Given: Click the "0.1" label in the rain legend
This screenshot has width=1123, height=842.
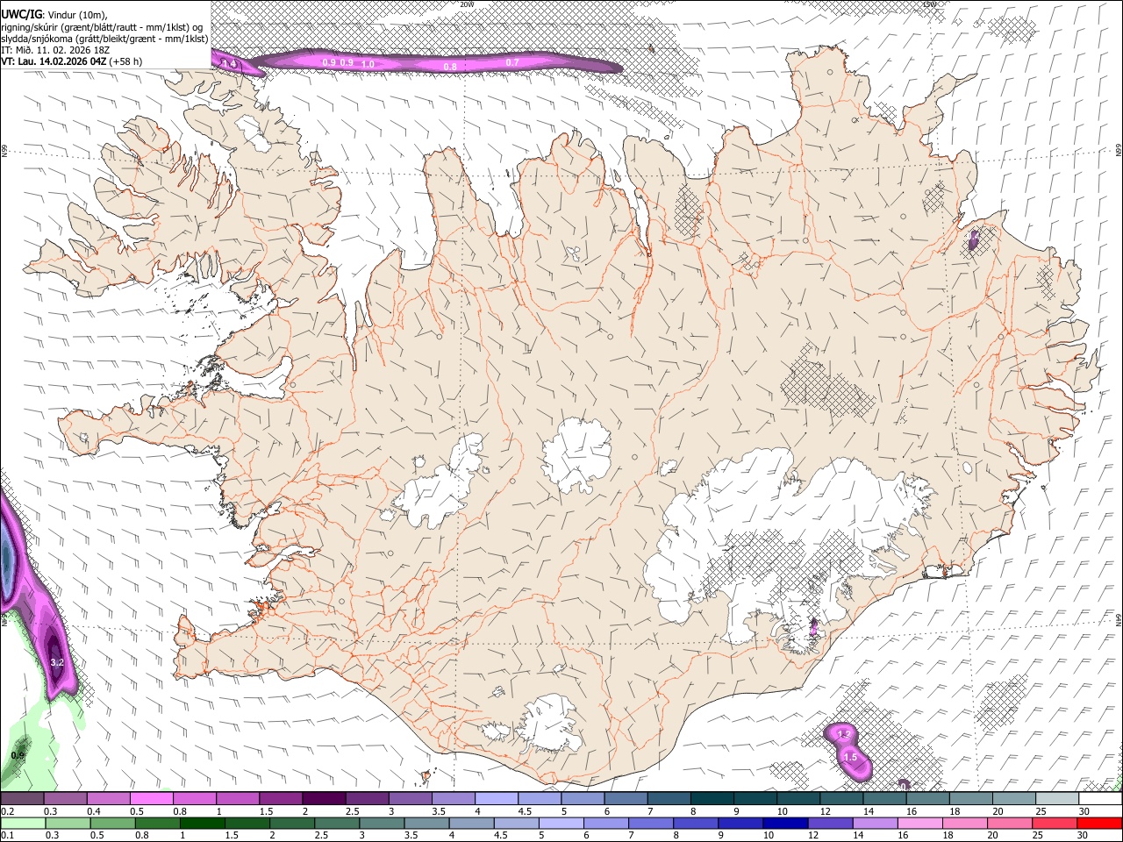Looking at the screenshot, I should [x=6, y=835].
